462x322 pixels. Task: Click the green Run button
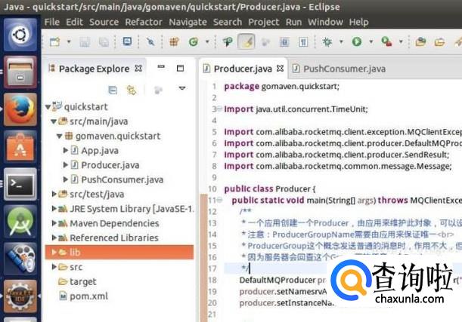[357, 41]
